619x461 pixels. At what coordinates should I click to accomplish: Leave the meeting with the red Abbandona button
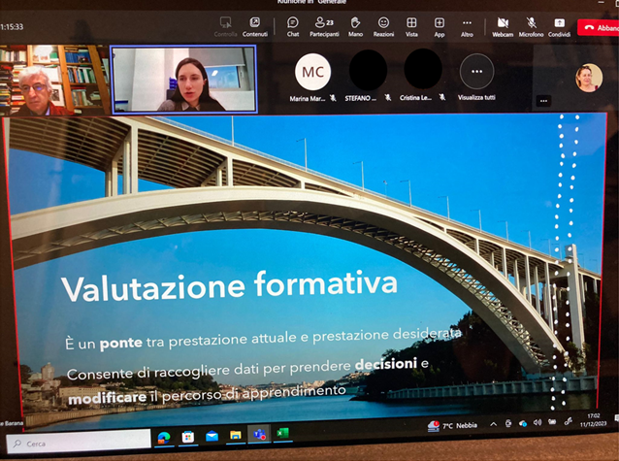tap(598, 27)
